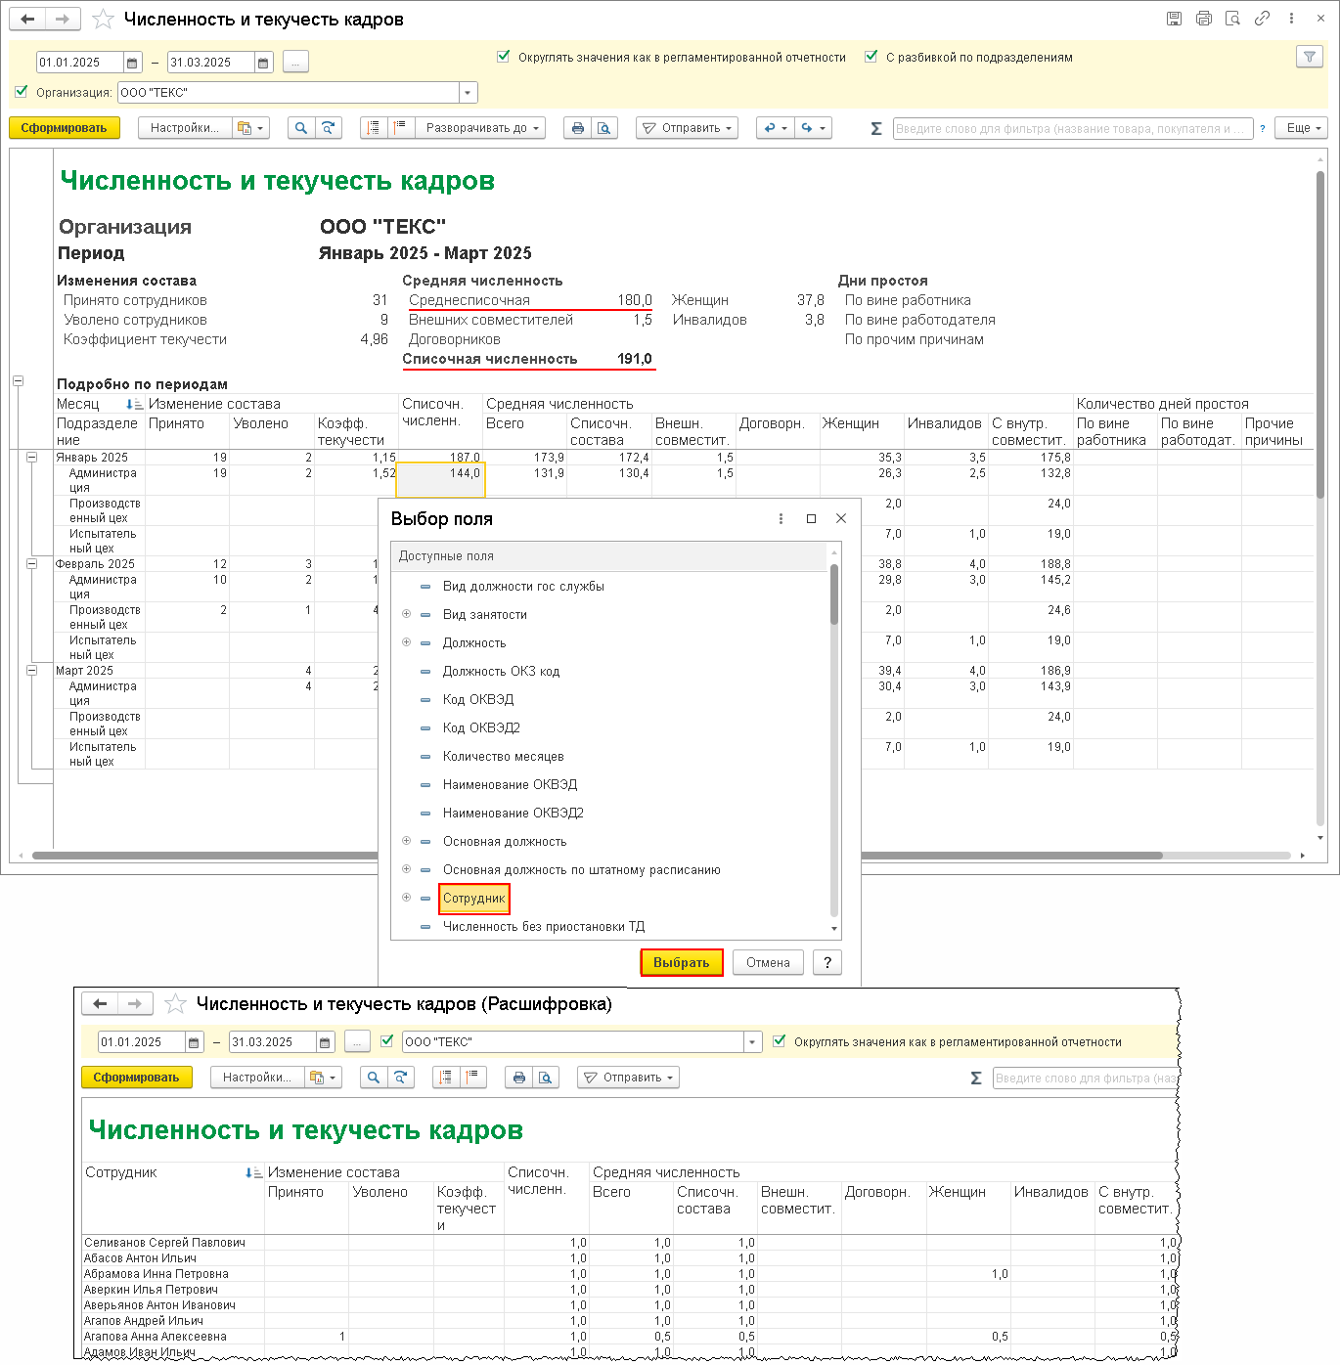Toggle rounding checkbox in the main window
The image size is (1340, 1365).
[504, 57]
